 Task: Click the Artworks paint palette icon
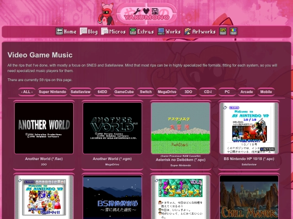pyautogui.click(x=188, y=31)
